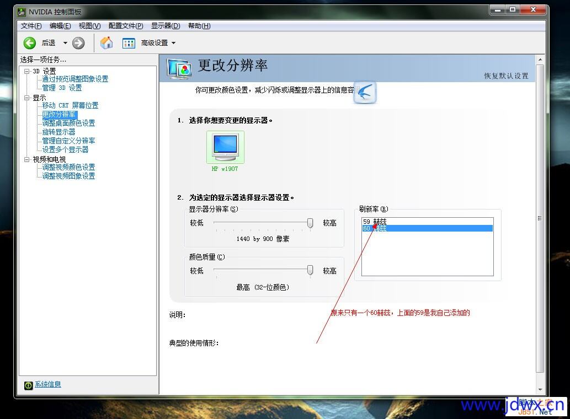
Task: Click the blue bird floating icon
Action: click(365, 92)
